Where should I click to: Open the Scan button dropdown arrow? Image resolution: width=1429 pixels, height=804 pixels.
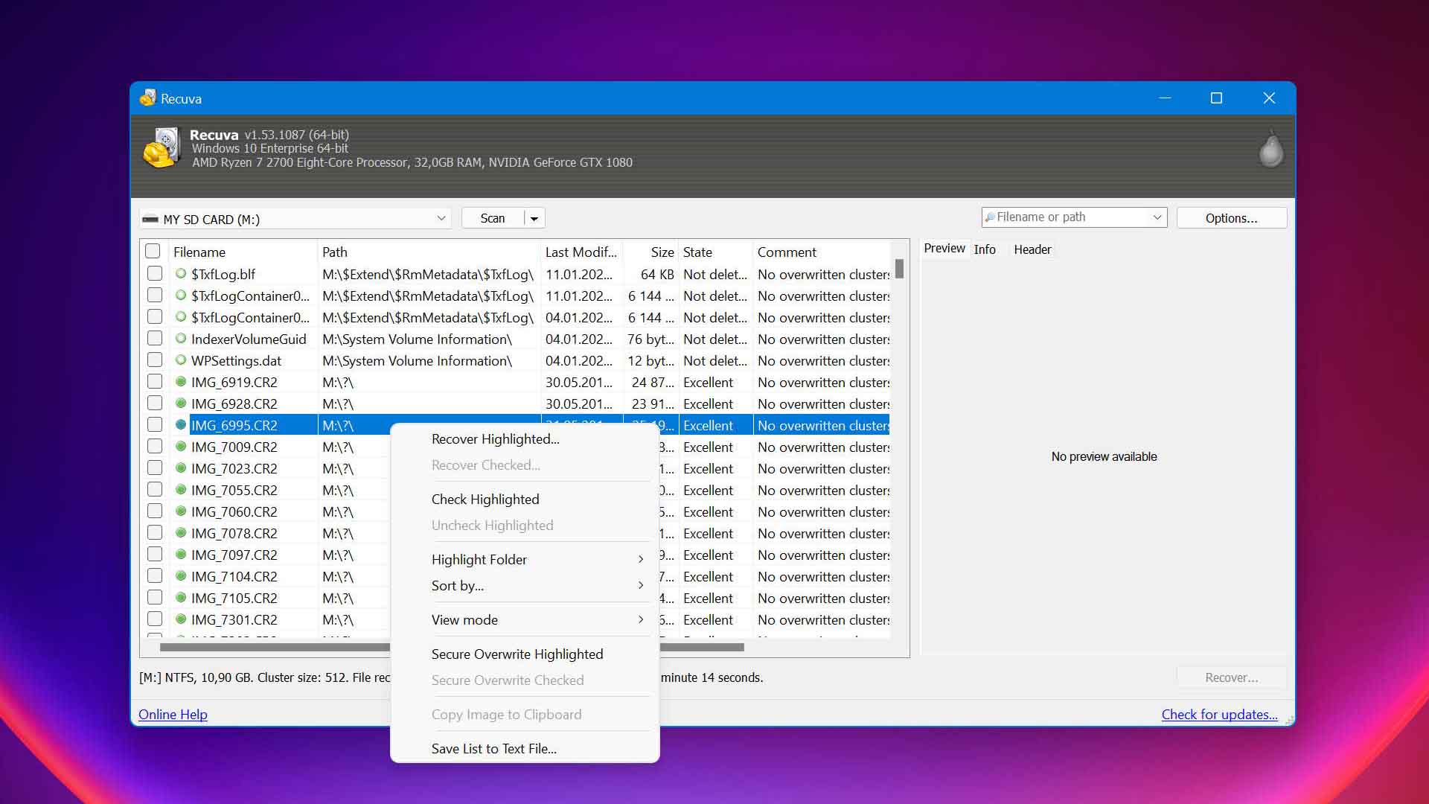tap(534, 218)
